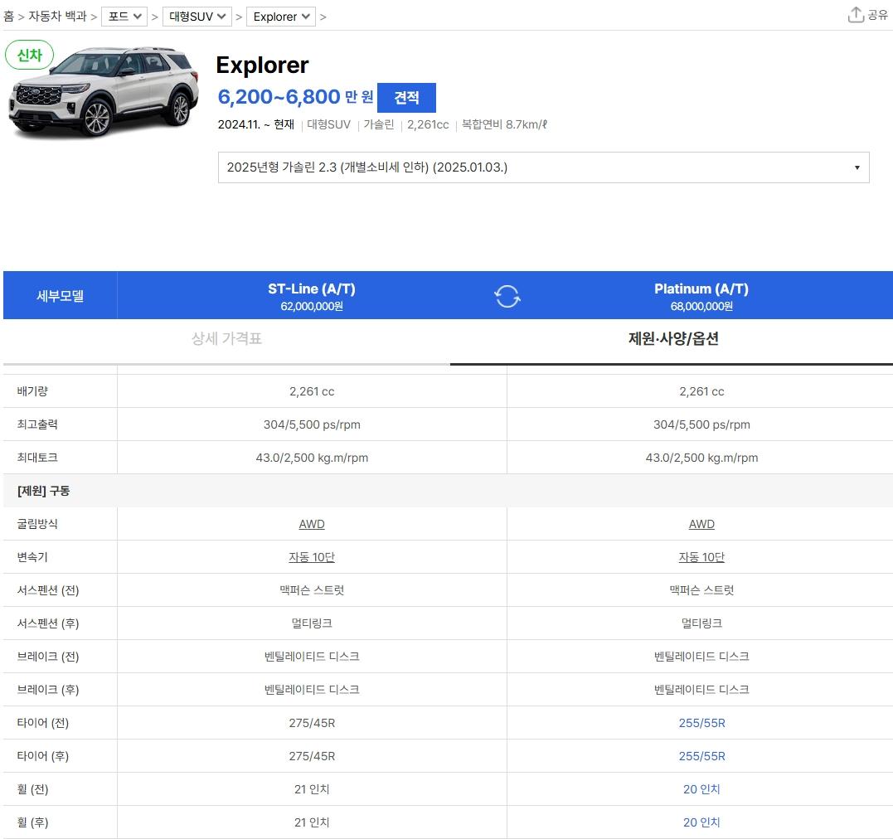Click ST-Line 타이어 (후) 275/45R value
Image resolution: width=893 pixels, height=839 pixels.
312,756
